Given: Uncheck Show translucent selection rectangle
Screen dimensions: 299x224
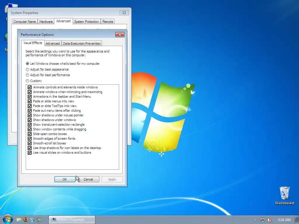Looking at the screenshot, I should [x=29, y=125].
